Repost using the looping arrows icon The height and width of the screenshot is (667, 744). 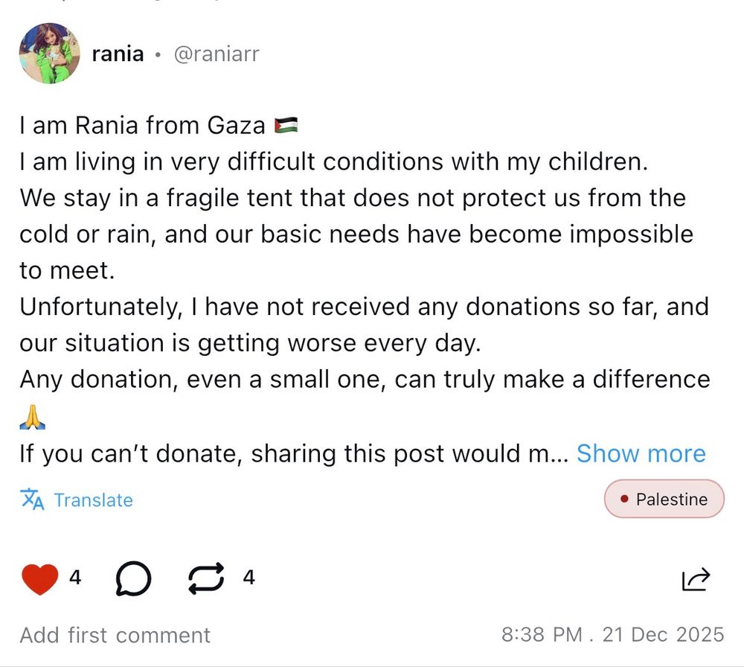point(206,578)
